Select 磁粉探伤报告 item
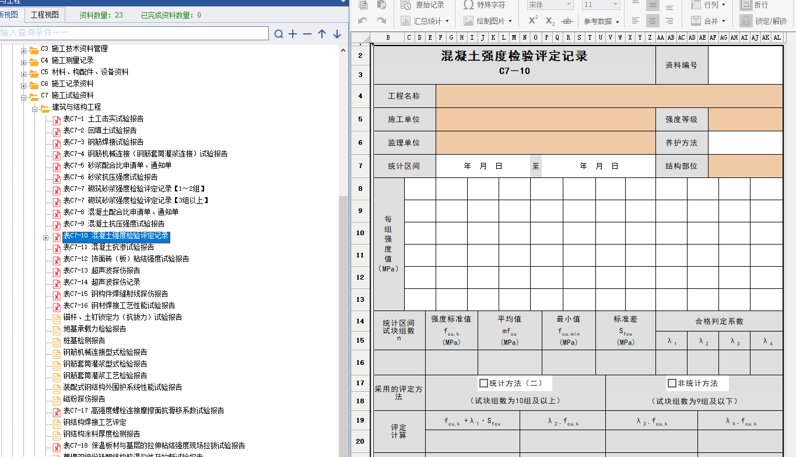 click(85, 399)
